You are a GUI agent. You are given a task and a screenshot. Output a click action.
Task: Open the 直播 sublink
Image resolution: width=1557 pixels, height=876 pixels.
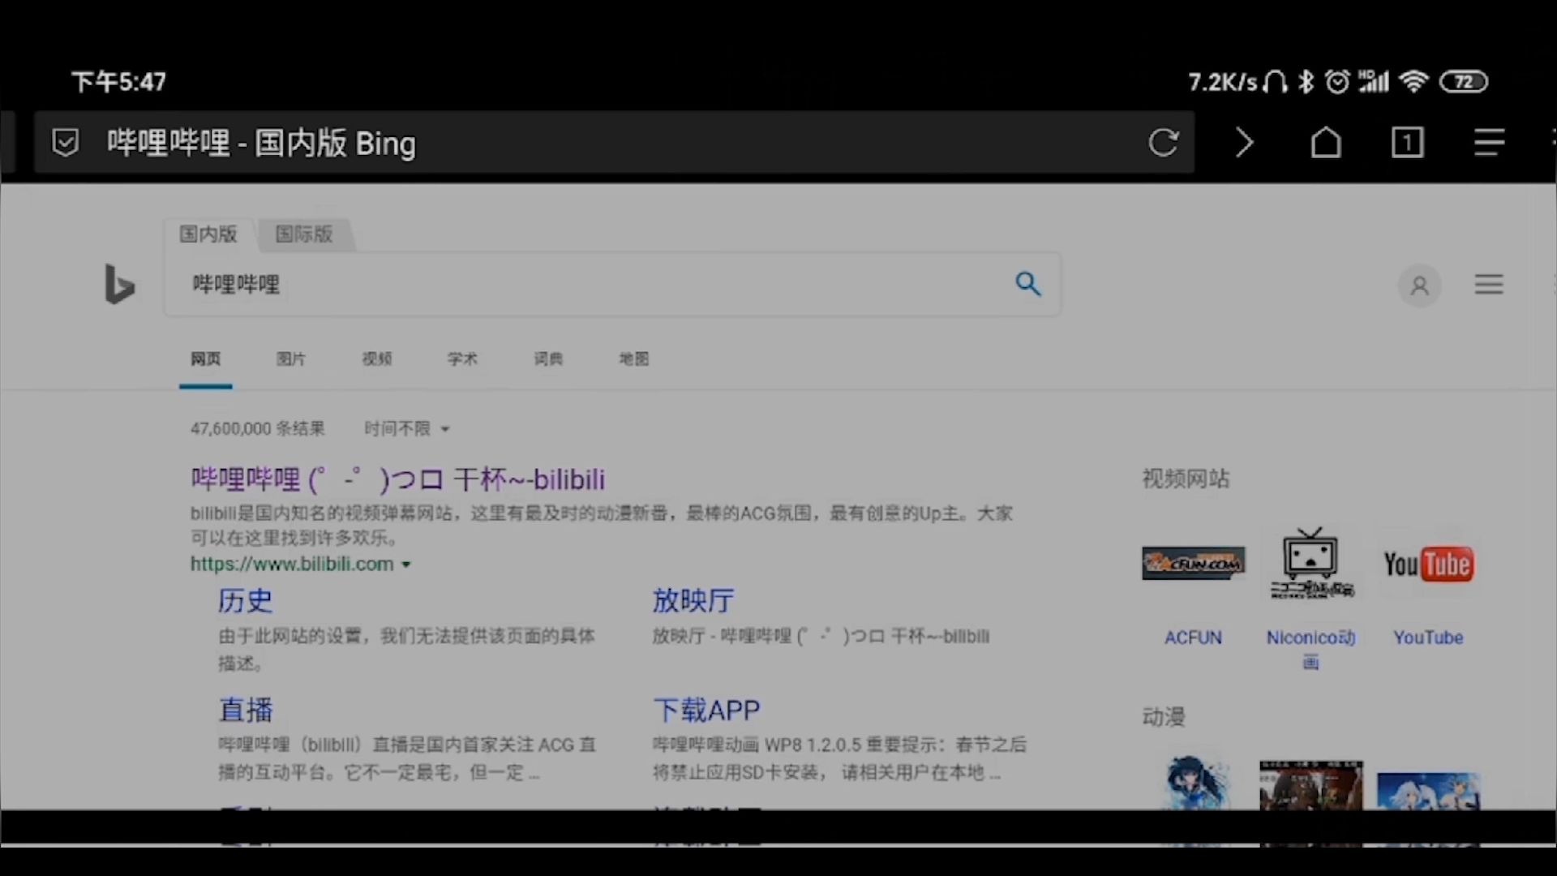[246, 711]
